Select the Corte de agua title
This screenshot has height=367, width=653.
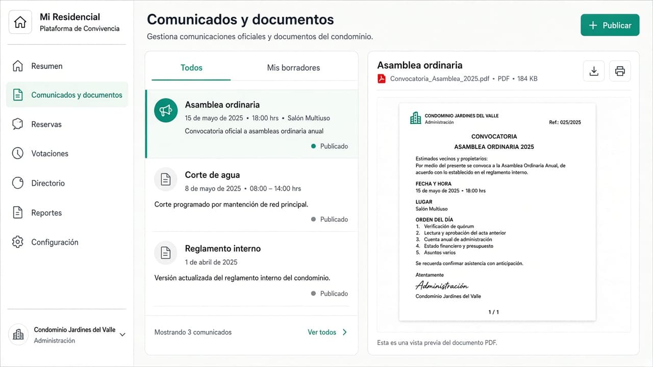tap(212, 175)
